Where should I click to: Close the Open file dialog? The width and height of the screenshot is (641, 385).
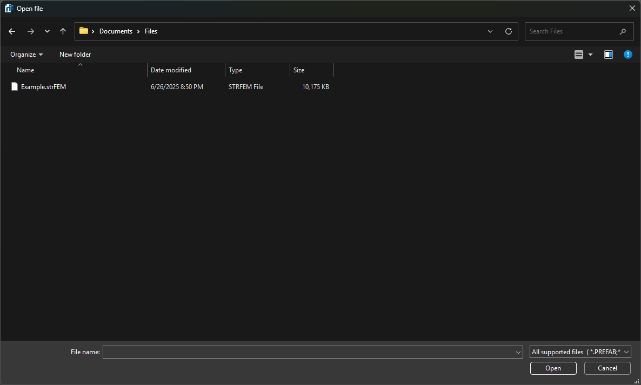(x=632, y=8)
